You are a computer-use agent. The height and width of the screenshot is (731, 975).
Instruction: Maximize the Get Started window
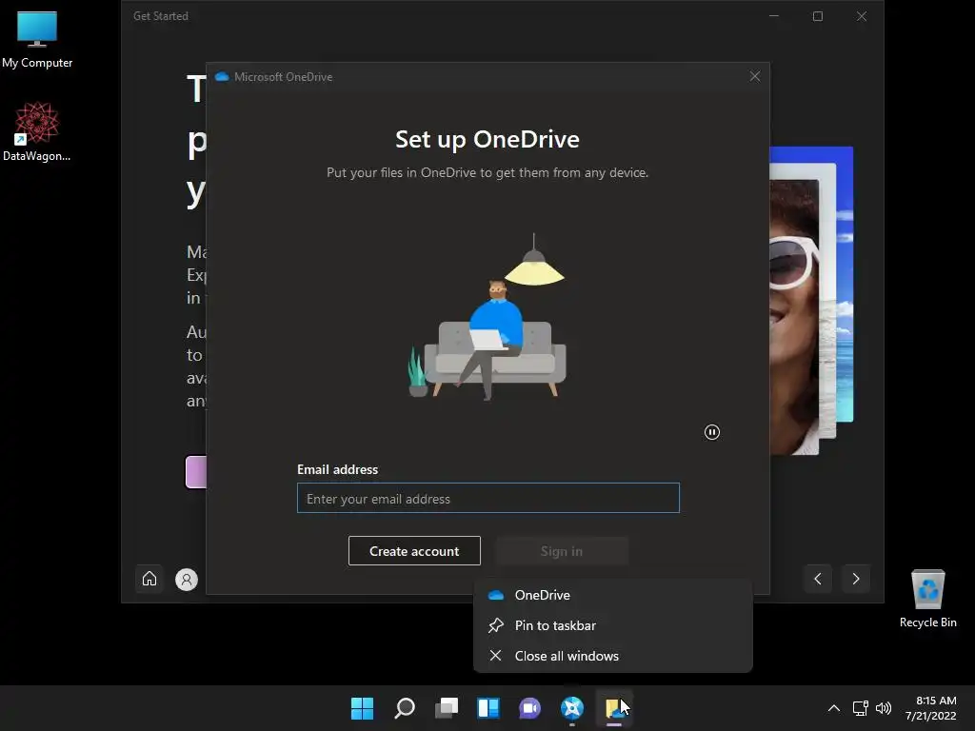pyautogui.click(x=818, y=16)
